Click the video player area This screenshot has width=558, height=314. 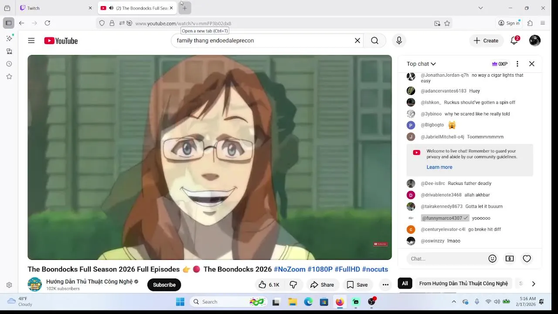pyautogui.click(x=210, y=157)
